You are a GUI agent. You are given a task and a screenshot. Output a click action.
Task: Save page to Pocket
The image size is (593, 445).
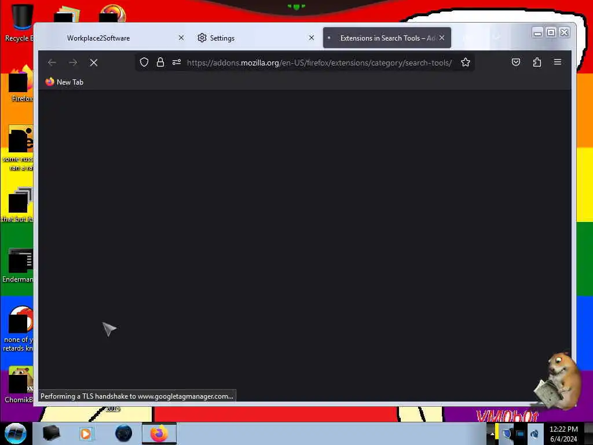click(516, 62)
